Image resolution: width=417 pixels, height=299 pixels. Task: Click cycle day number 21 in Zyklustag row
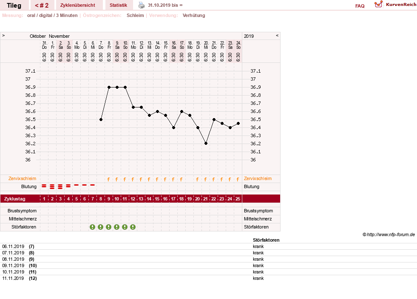point(205,199)
